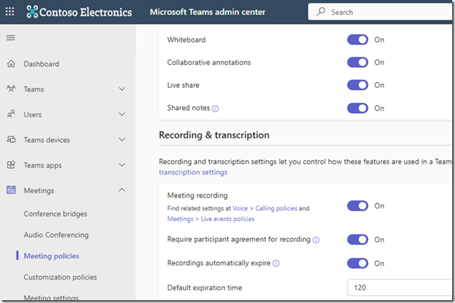
Task: Click the search magnifier icon
Action: tap(321, 11)
